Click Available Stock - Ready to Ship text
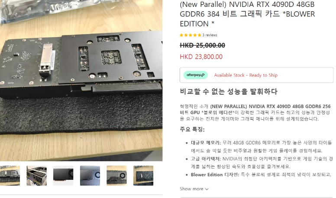336x198 pixels. (x=246, y=75)
